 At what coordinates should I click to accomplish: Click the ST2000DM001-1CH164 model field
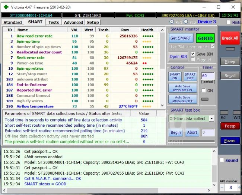tap(31, 15)
